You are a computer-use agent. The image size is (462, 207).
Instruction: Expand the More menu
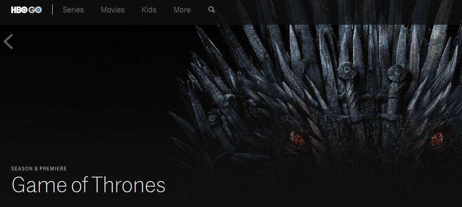coord(182,10)
